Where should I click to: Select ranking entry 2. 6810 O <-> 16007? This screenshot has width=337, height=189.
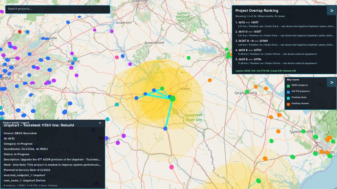click(x=248, y=32)
